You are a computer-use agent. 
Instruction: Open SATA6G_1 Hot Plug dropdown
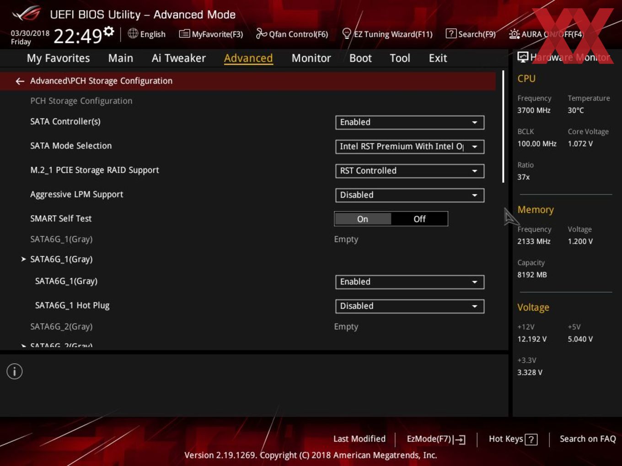pyautogui.click(x=410, y=306)
